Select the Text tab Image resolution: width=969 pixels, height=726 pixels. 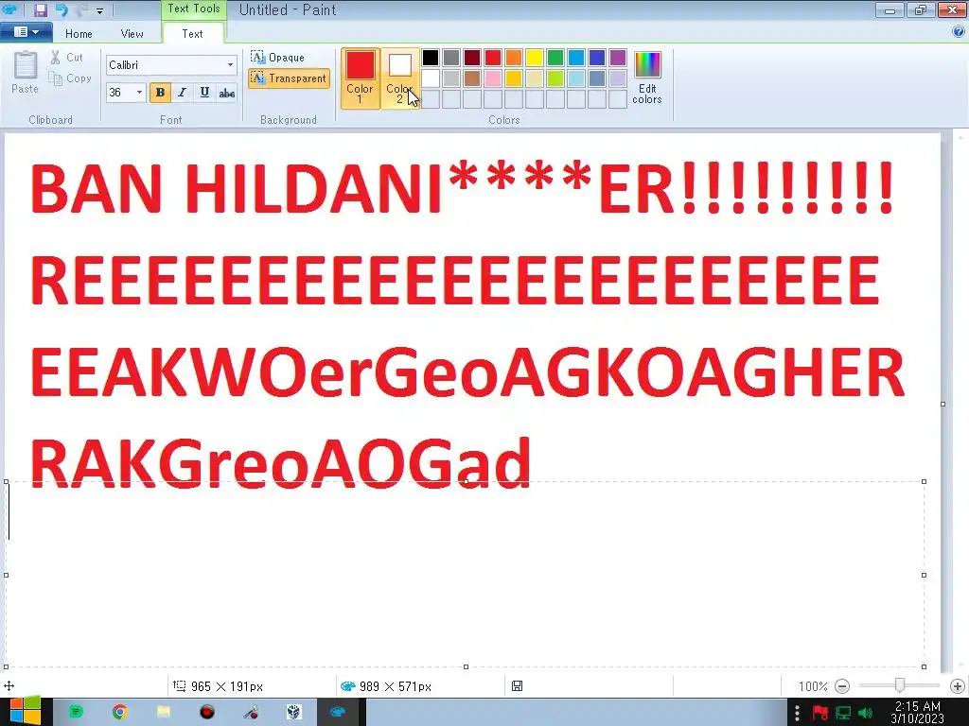(192, 34)
